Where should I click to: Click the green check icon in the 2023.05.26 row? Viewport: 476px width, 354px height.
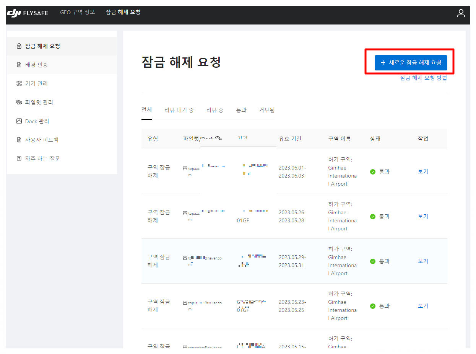click(373, 217)
